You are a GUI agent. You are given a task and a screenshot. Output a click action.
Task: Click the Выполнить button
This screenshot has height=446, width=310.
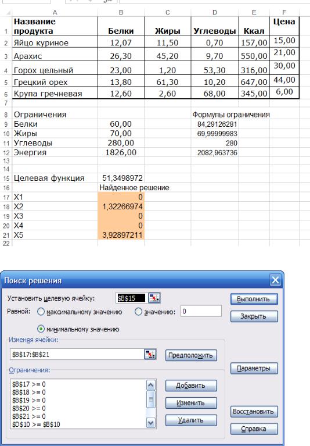[254, 299]
